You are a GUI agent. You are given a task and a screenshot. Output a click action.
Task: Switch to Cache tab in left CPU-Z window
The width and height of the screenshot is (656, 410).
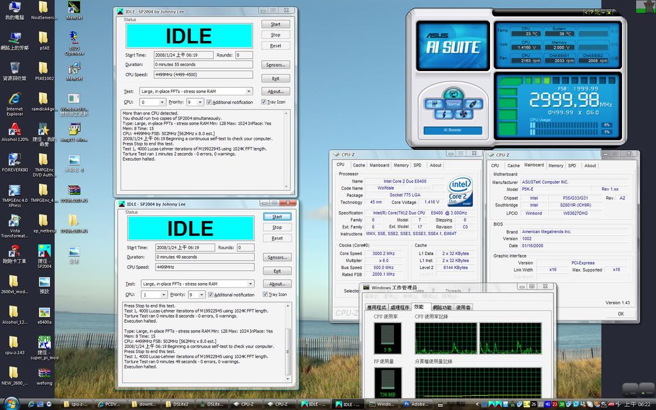tap(359, 165)
